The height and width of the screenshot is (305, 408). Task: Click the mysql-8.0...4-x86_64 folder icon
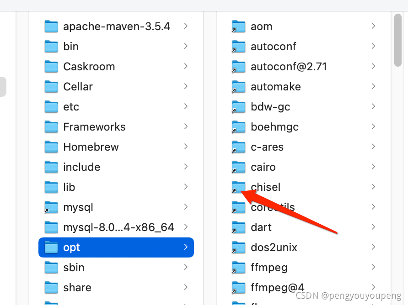51,227
